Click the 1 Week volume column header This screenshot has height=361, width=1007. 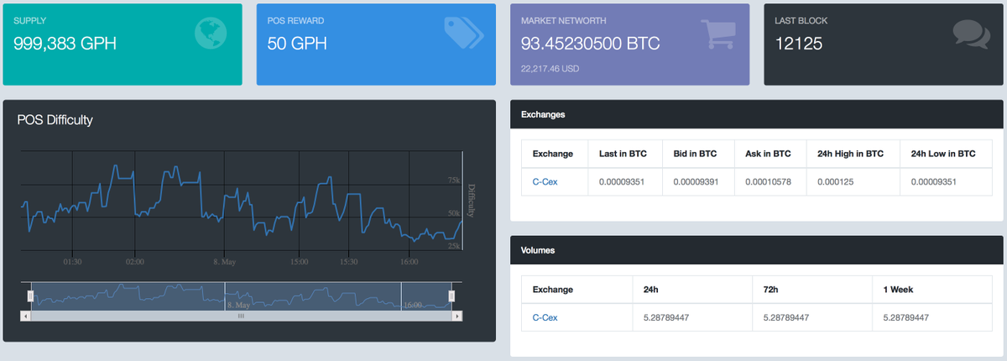click(x=899, y=290)
